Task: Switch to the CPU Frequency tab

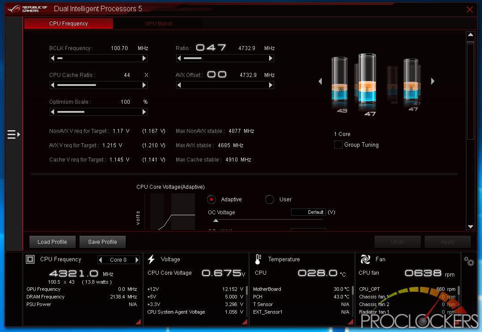Action: tap(68, 24)
